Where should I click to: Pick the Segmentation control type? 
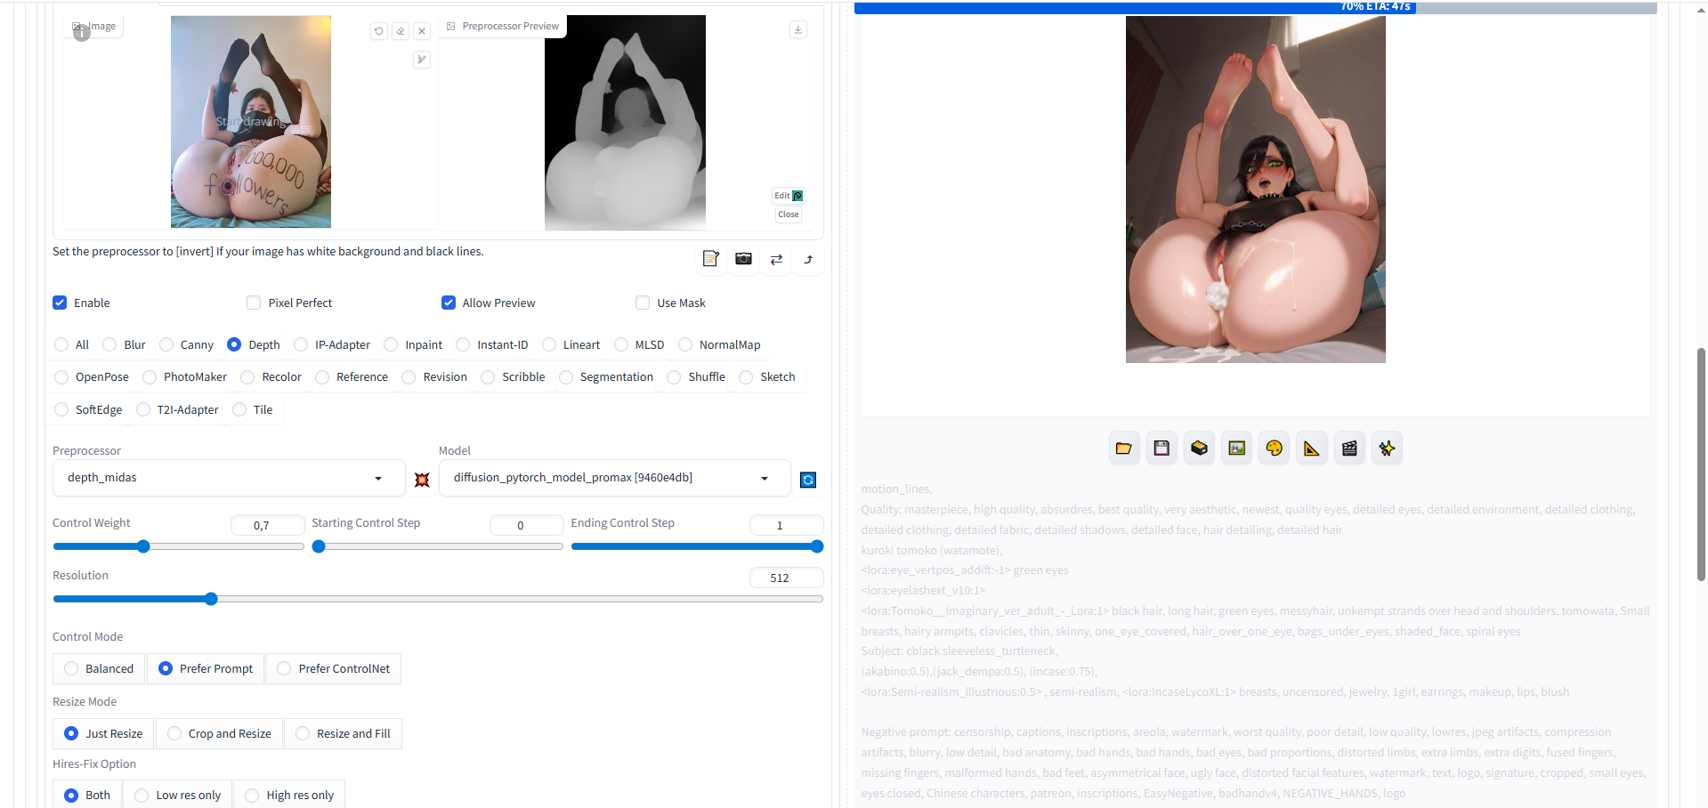[566, 377]
